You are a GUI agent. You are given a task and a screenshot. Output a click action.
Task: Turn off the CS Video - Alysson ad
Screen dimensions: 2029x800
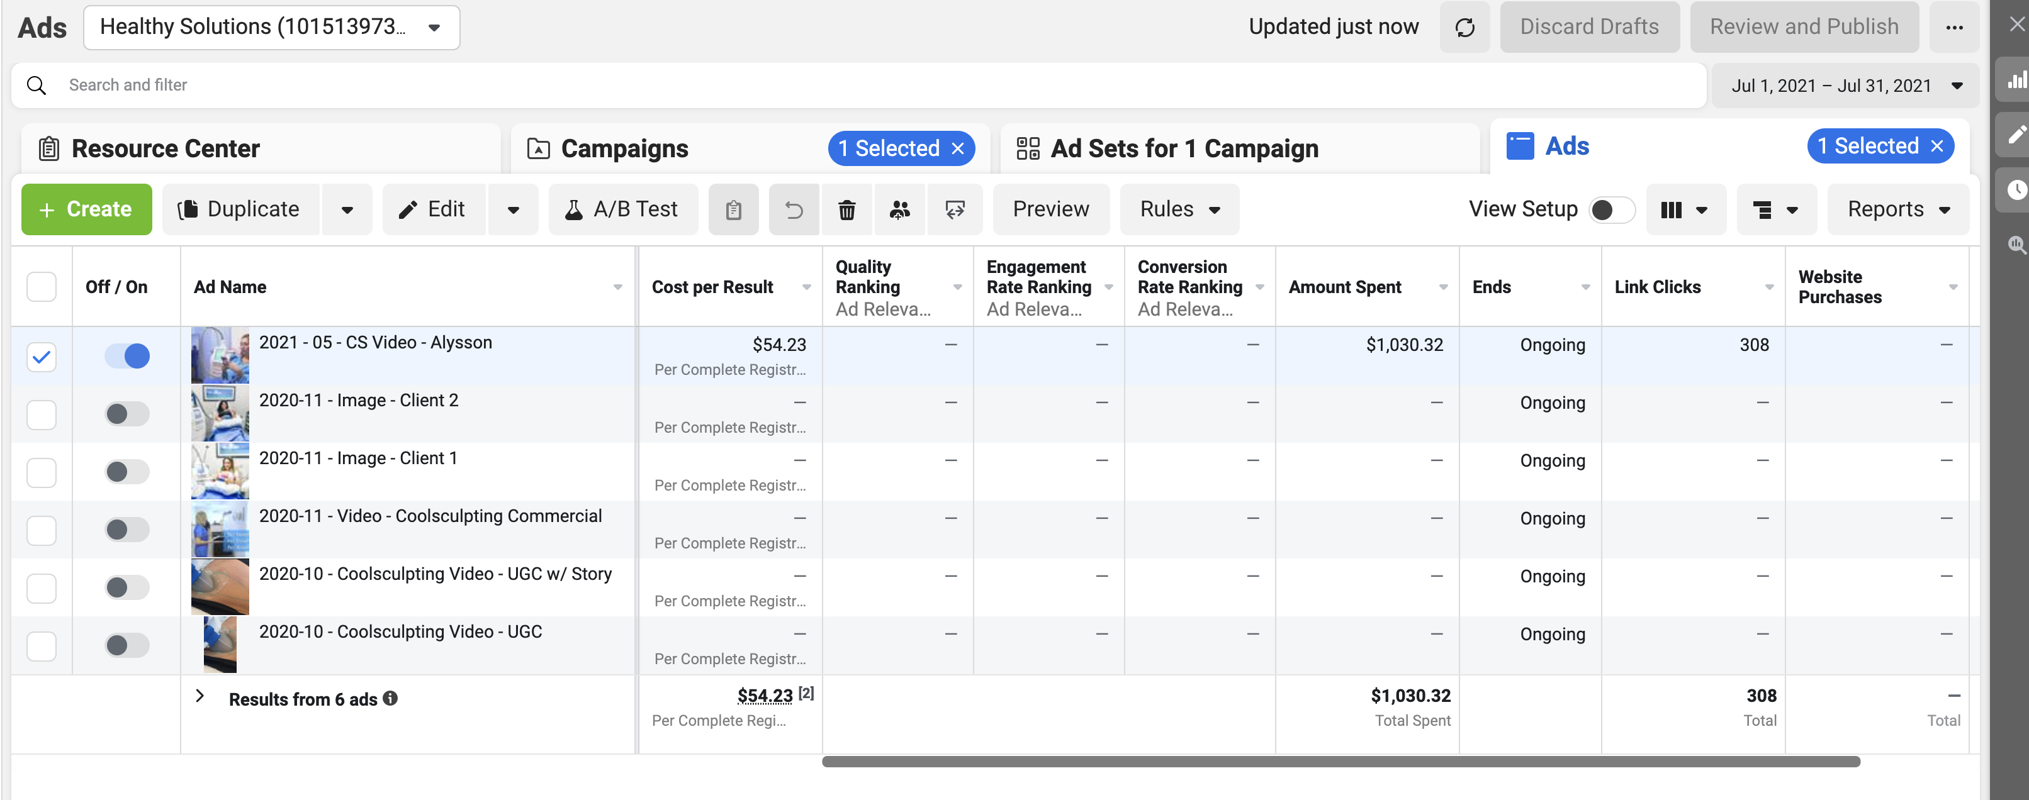[x=127, y=356]
